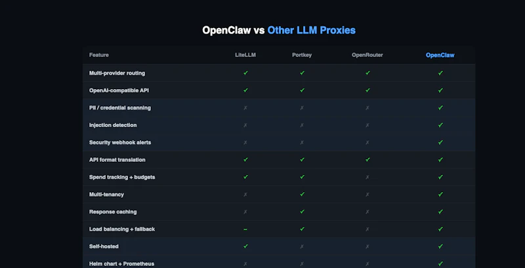Click LiteLLM checkmark for Multi-provider routing
The width and height of the screenshot is (525, 268).
click(245, 73)
